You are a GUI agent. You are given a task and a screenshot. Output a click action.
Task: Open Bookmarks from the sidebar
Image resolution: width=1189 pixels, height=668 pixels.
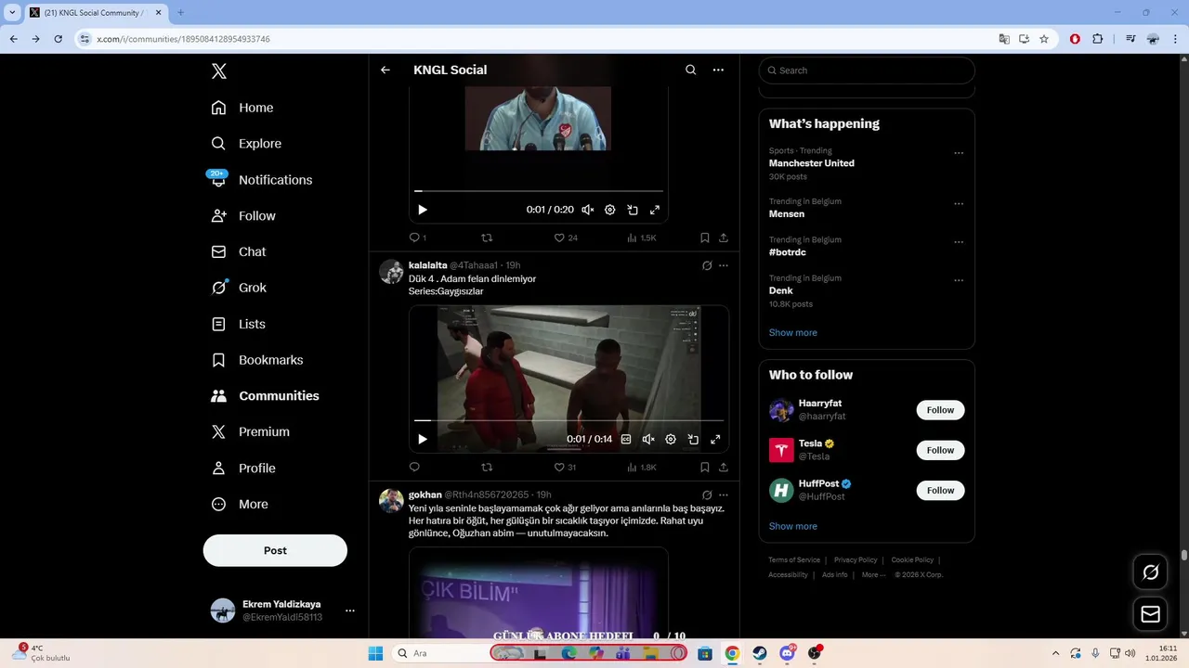click(x=257, y=360)
